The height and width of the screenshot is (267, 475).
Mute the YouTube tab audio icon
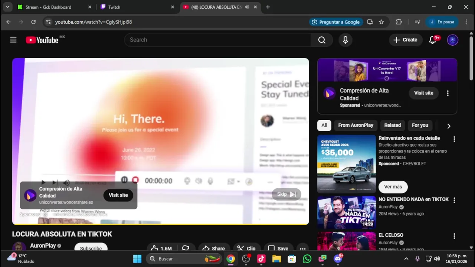point(247,7)
